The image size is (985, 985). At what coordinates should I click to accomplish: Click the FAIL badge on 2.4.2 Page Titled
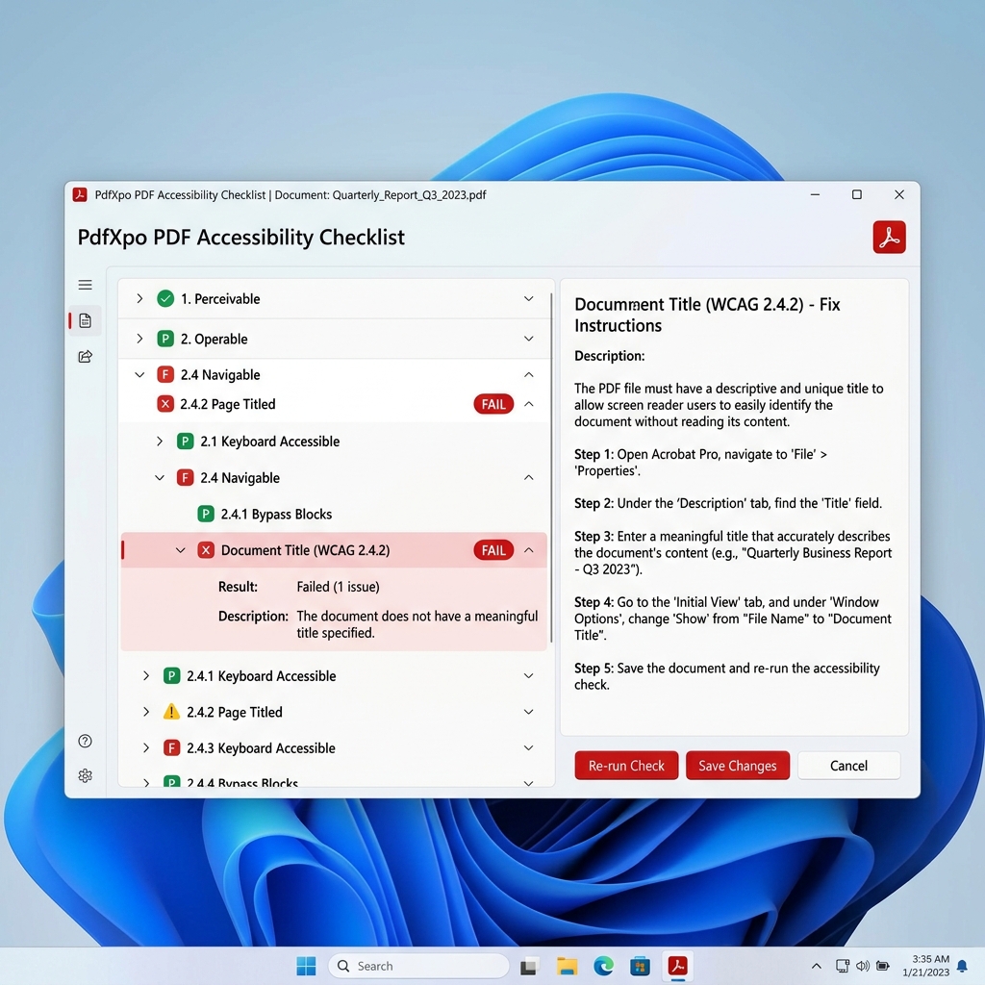coord(493,404)
